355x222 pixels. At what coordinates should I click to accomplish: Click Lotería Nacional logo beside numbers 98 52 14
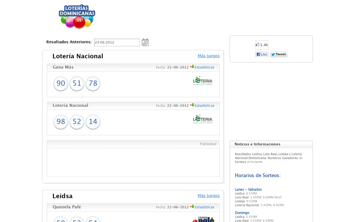pos(202,119)
